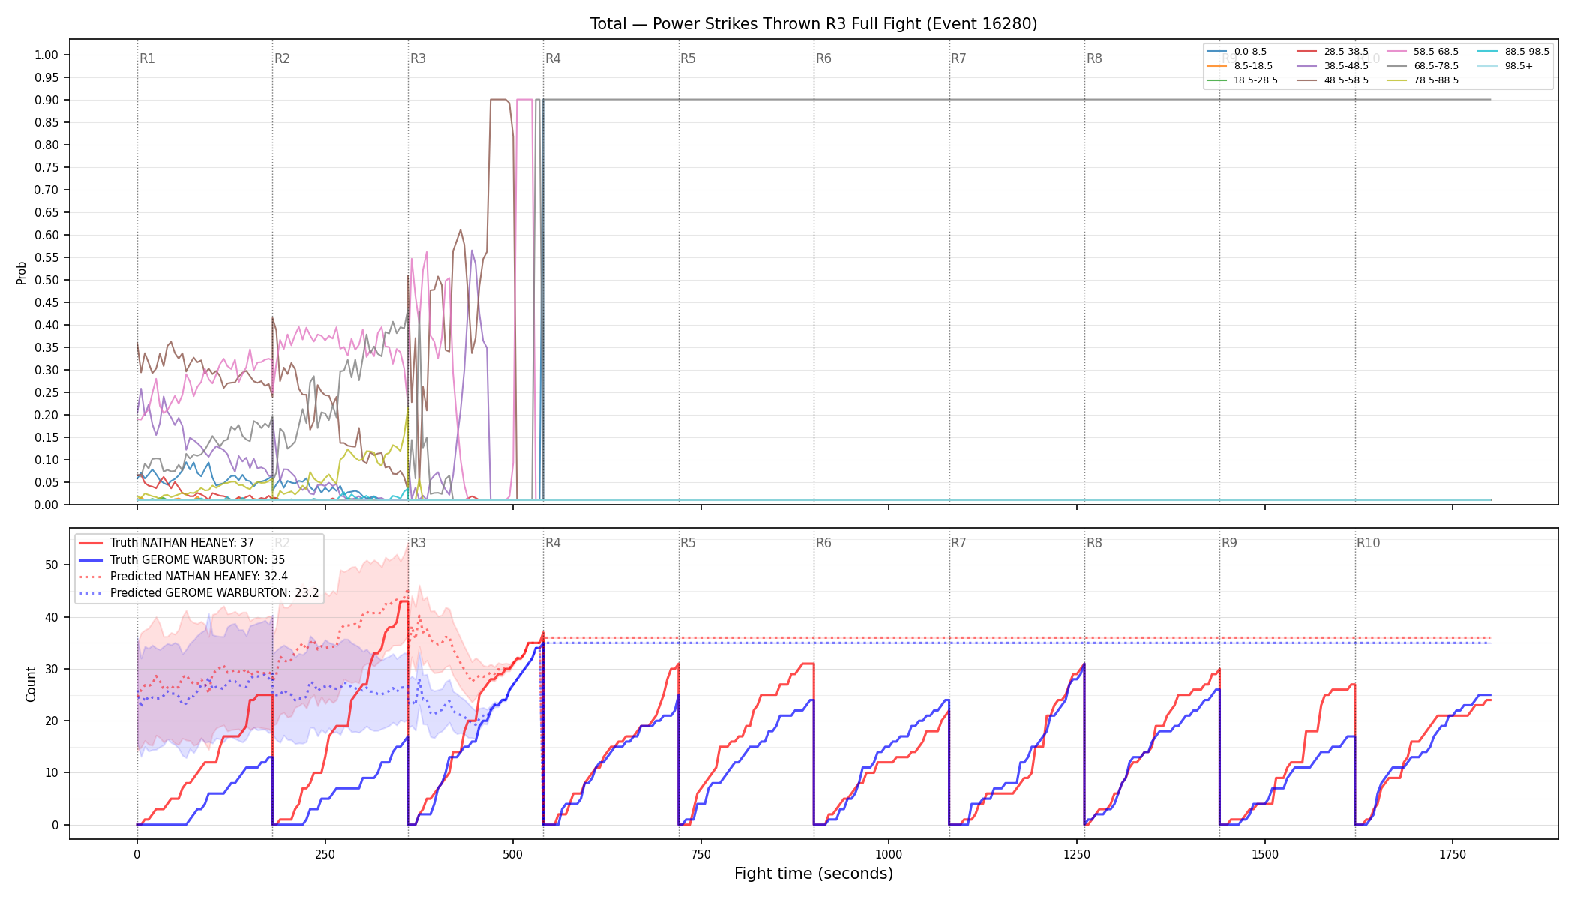Click the Count y-axis label
This screenshot has height=900, width=1575.
click(31, 684)
